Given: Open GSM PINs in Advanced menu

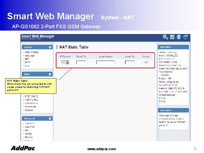Looking at the screenshot, I should coord(30,127).
